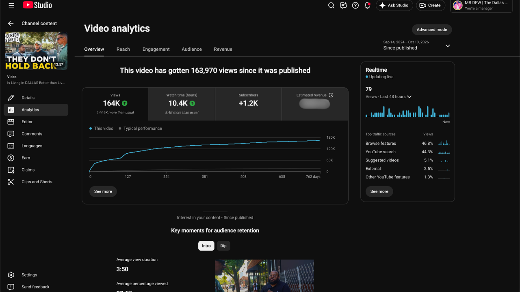Click the Settings gear icon

pyautogui.click(x=11, y=275)
